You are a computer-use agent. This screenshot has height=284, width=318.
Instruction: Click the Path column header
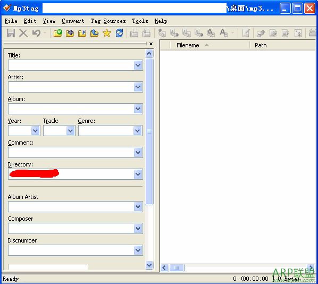click(x=283, y=45)
